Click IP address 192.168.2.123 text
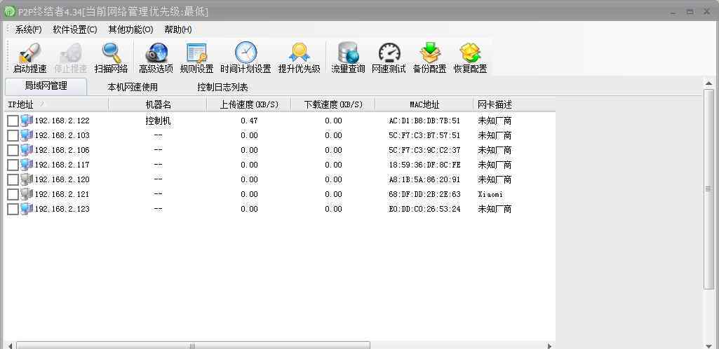 pyautogui.click(x=62, y=209)
